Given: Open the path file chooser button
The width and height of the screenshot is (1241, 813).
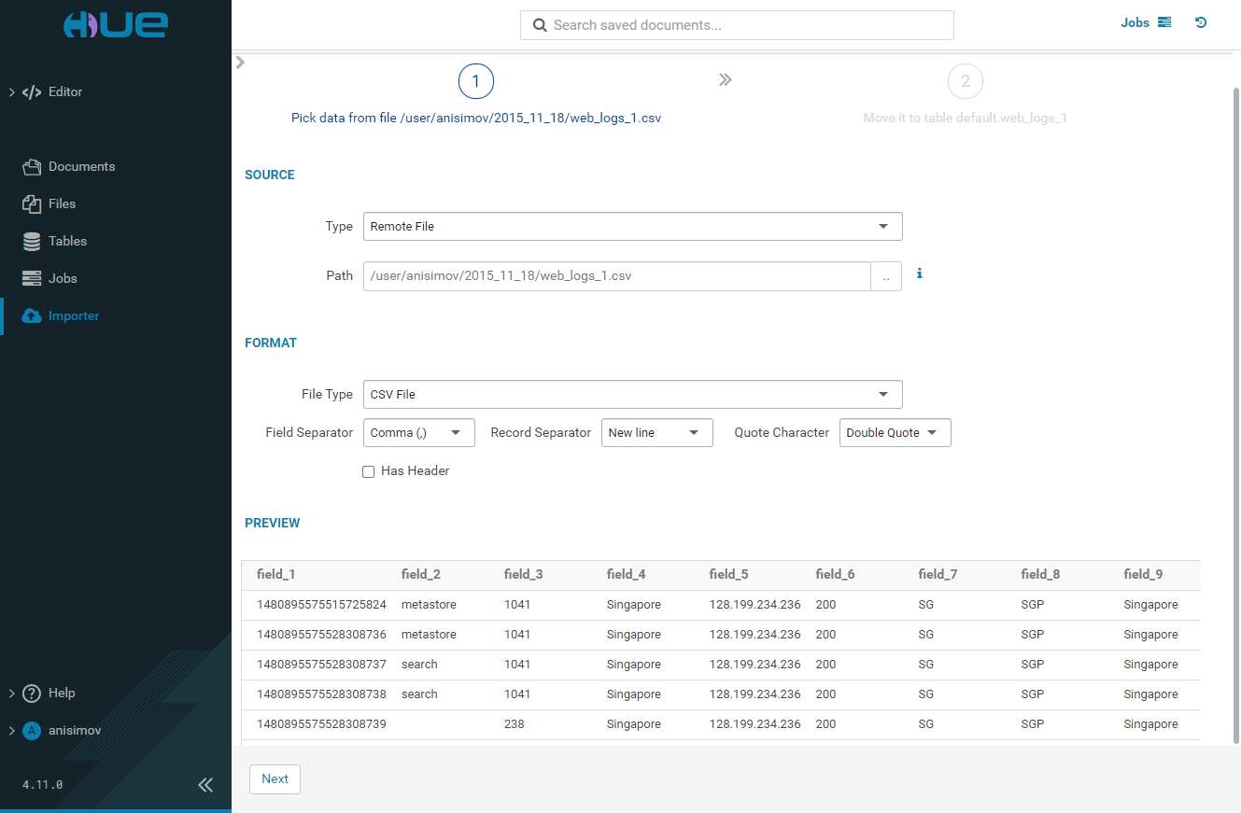Looking at the screenshot, I should pos(886,276).
